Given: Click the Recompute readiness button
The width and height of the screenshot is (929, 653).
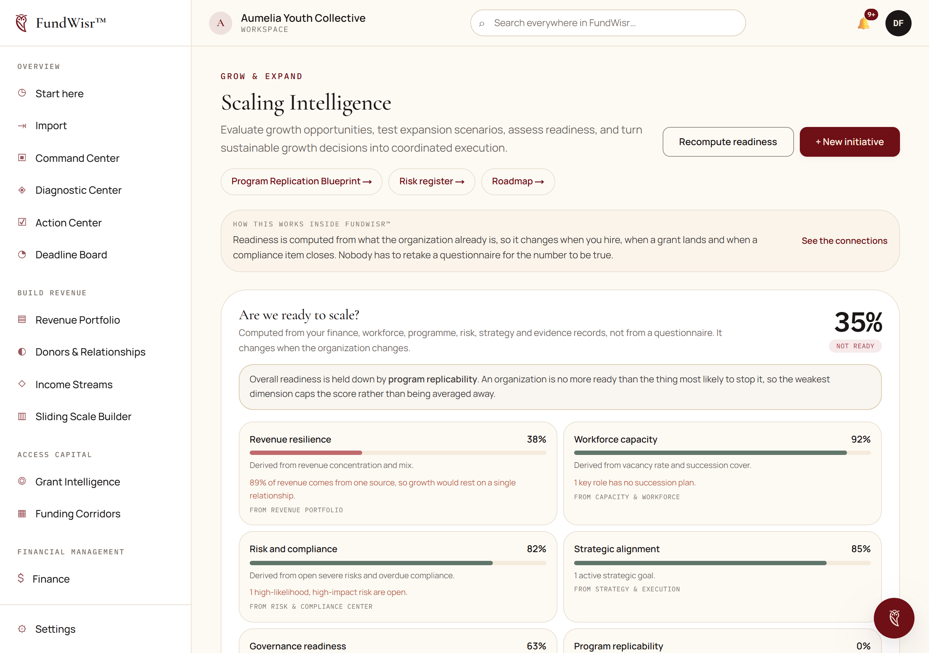Looking at the screenshot, I should point(728,142).
